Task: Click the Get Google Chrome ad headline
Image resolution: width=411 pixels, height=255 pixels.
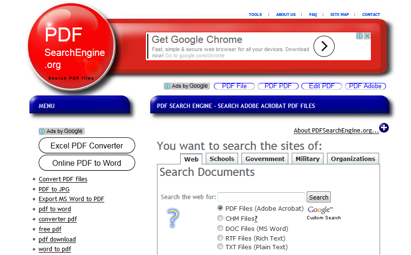Action: pos(197,40)
